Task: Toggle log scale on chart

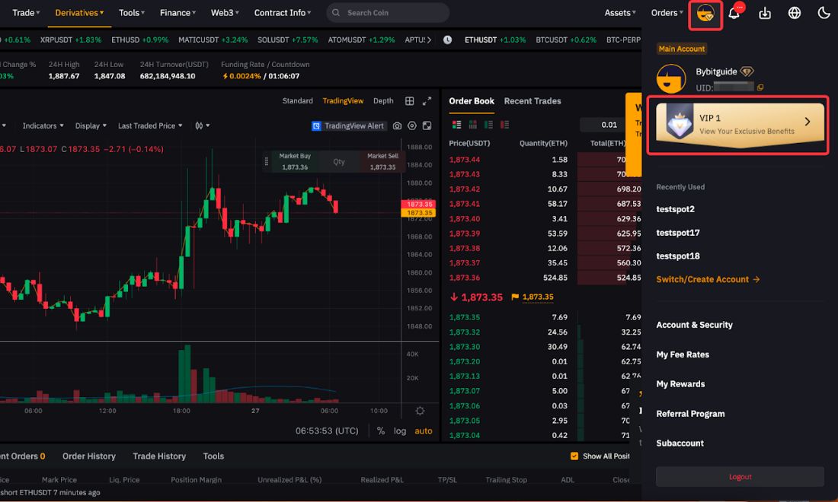Action: pos(400,431)
